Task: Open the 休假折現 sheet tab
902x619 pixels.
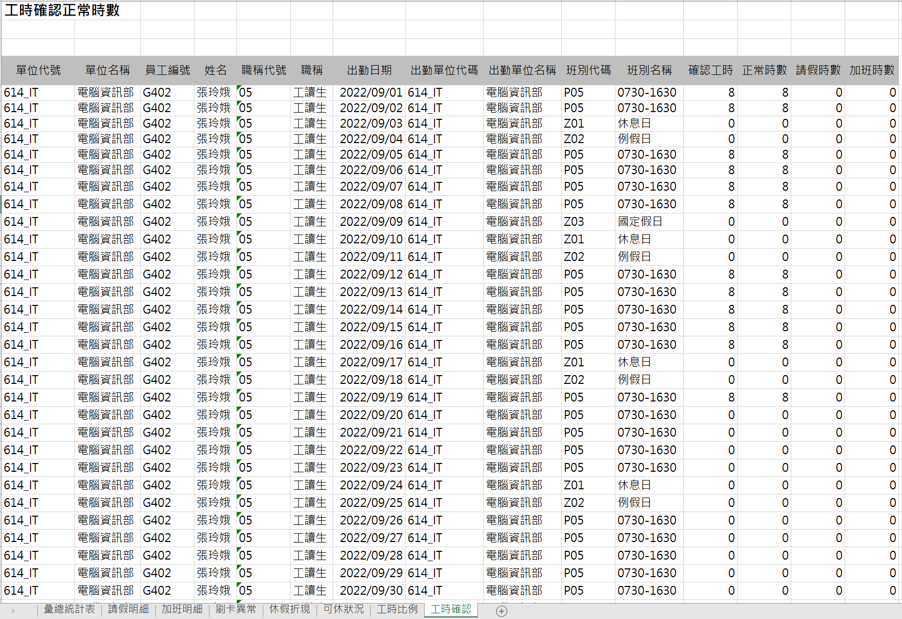Action: (290, 609)
